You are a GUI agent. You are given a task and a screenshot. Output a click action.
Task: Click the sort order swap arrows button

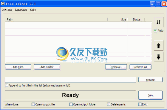click(x=158, y=22)
